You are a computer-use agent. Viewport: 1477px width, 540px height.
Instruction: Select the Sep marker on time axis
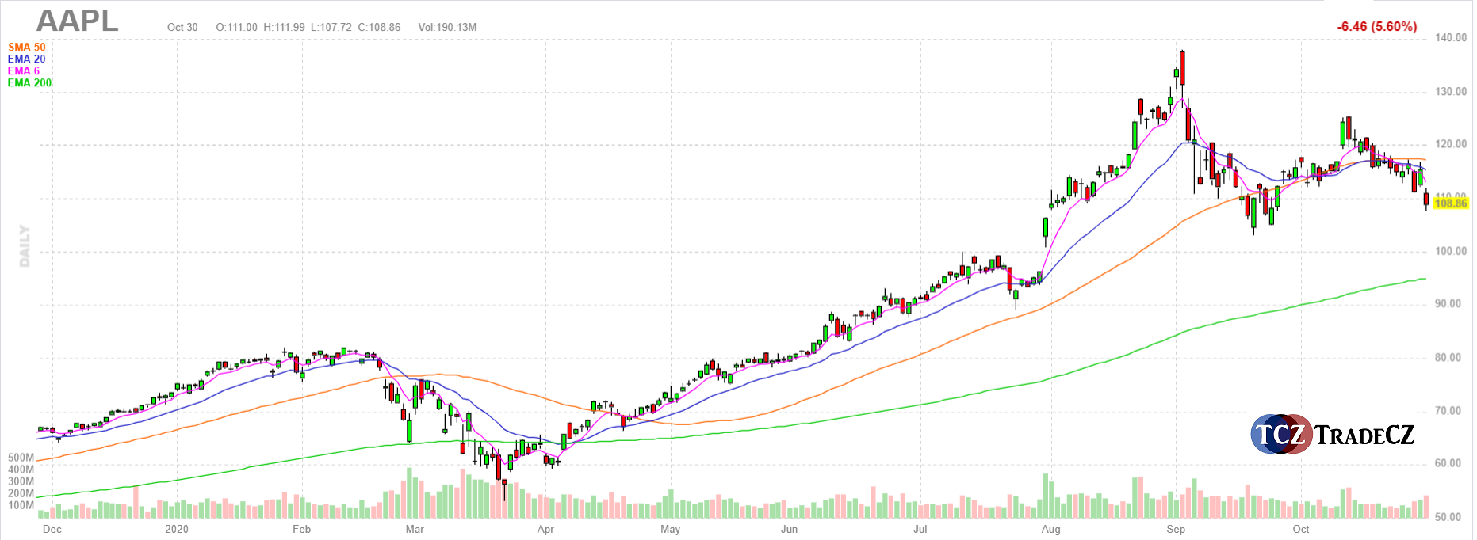pyautogui.click(x=1175, y=529)
